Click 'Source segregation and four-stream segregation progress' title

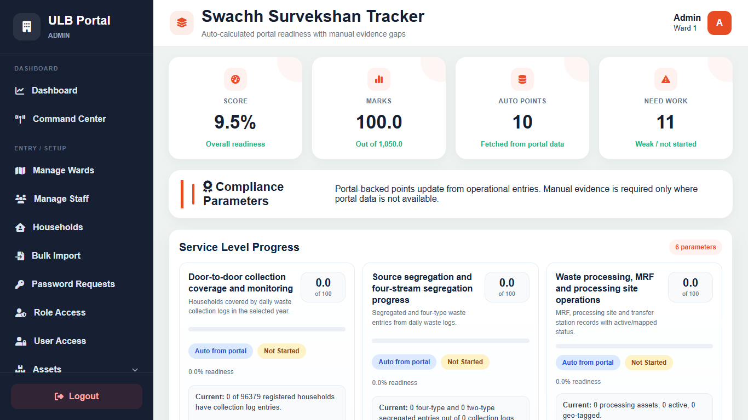422,288
